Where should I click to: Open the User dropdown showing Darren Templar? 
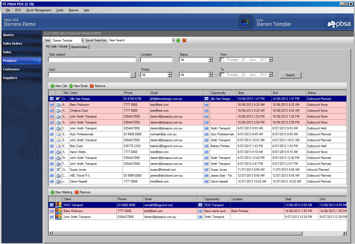[83, 40]
